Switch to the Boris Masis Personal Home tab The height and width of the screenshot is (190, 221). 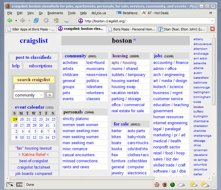click(x=132, y=29)
